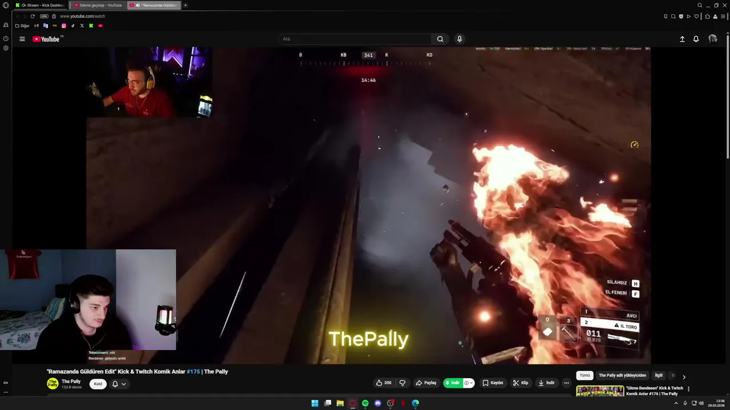
Task: Open File Explorer from the taskbar
Action: tap(340, 403)
